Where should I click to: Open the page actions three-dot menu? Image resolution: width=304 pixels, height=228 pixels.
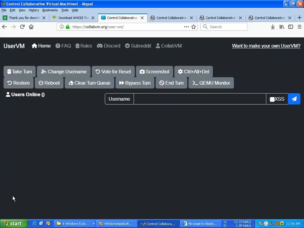coord(186,27)
